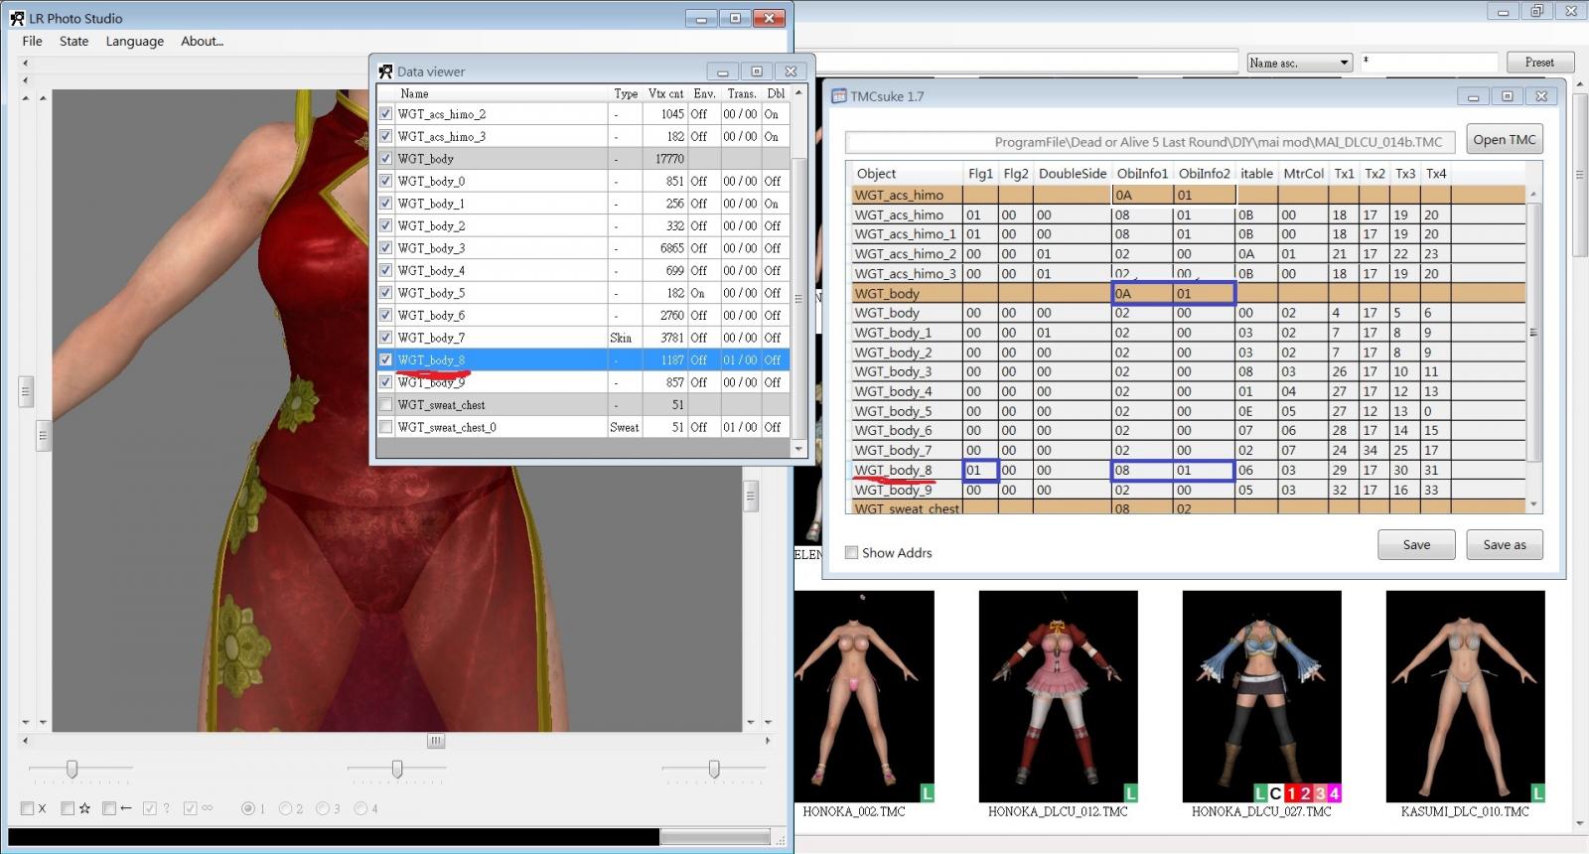Image resolution: width=1589 pixels, height=854 pixels.
Task: Click the pink 3 badge on HONOKA_DLCU_027
Action: (x=1320, y=793)
